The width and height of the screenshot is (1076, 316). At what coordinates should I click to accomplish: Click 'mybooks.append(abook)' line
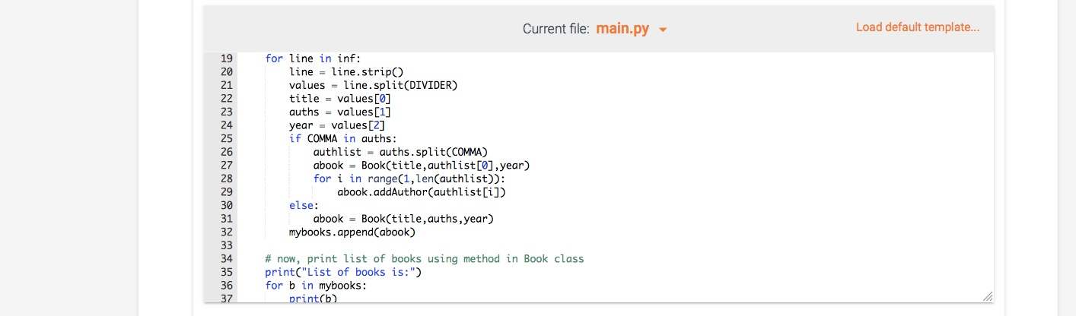352,232
